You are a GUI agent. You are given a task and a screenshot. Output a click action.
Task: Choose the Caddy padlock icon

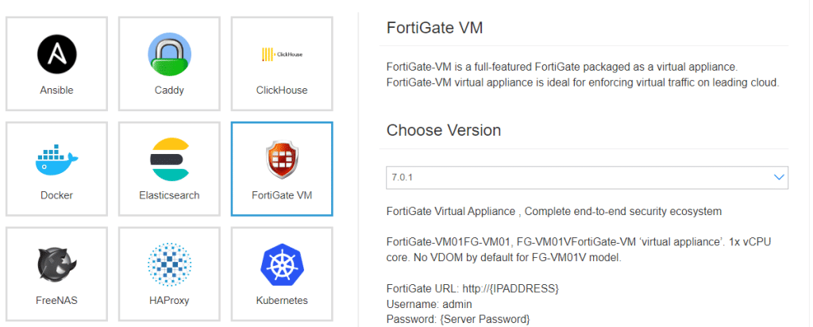[169, 54]
